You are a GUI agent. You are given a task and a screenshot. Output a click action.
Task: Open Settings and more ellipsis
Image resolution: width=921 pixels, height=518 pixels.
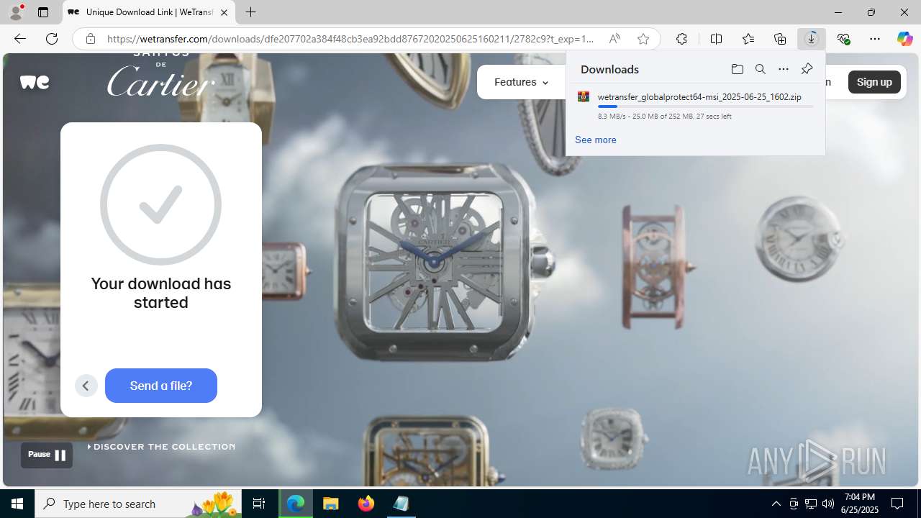(875, 39)
